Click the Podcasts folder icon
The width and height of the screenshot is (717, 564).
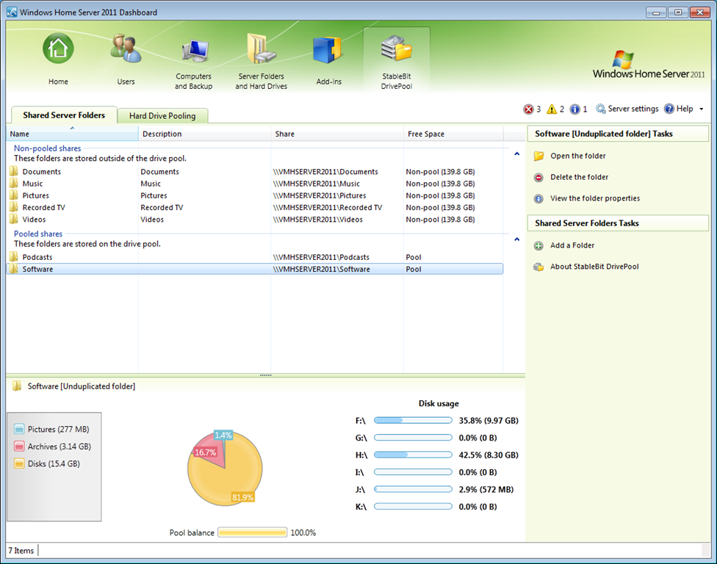coord(14,257)
